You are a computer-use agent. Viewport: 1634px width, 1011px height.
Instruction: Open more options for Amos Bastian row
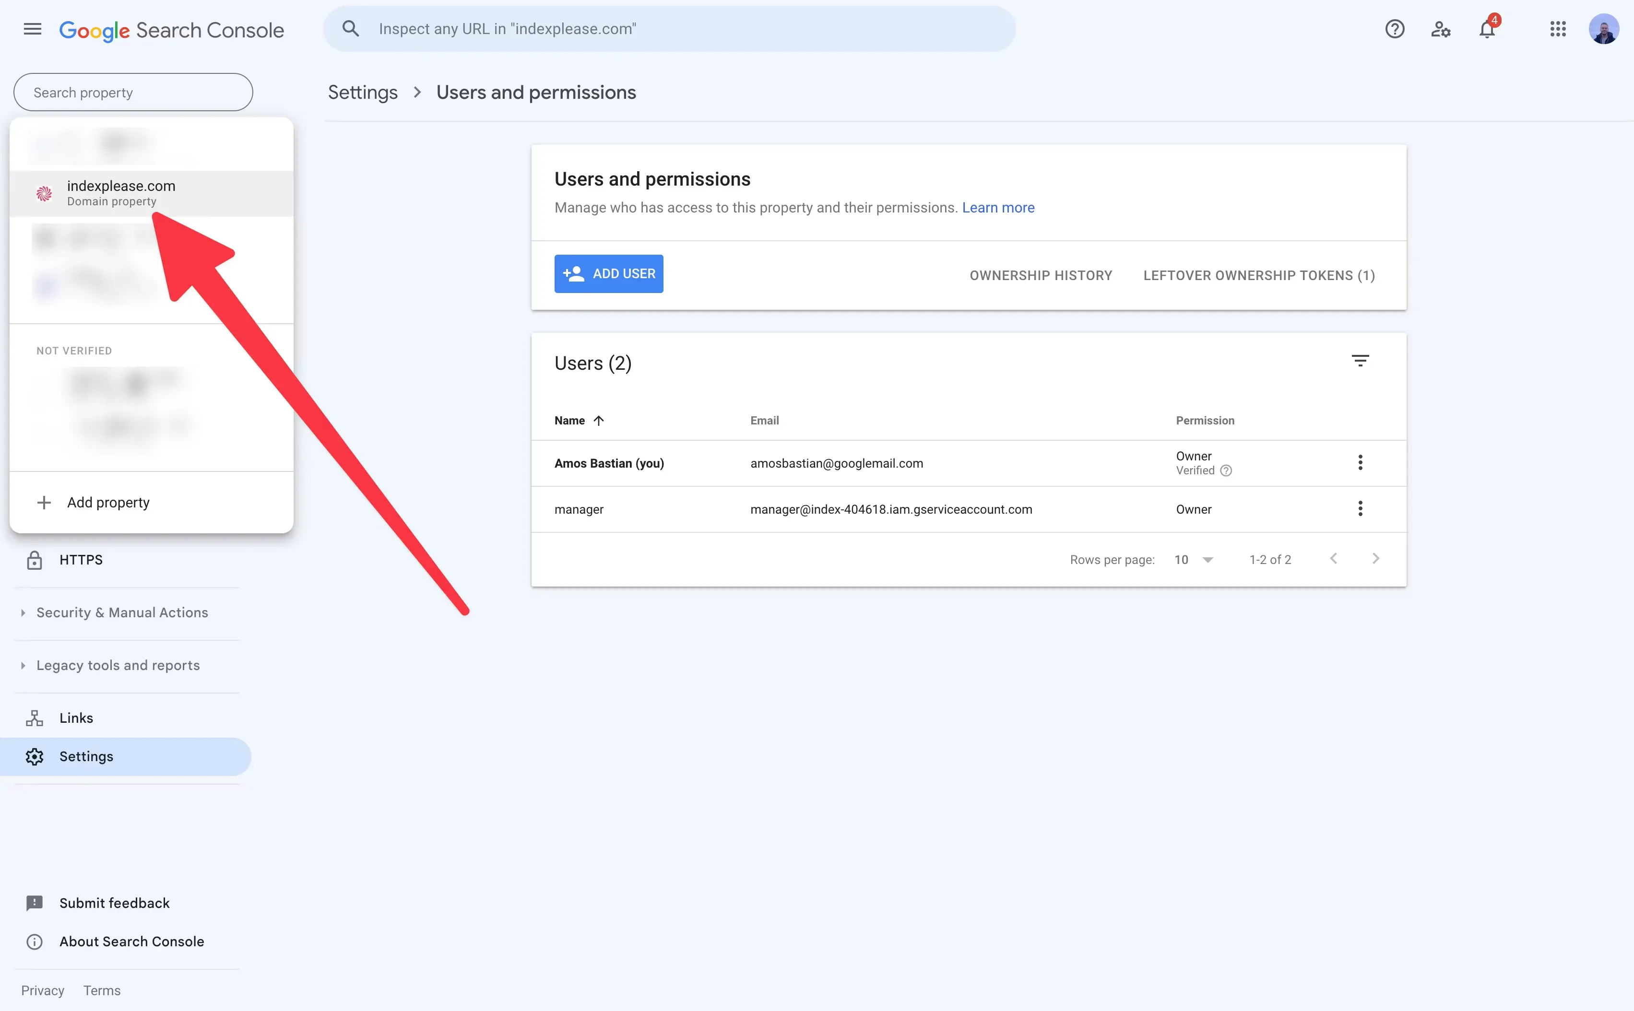(x=1360, y=462)
